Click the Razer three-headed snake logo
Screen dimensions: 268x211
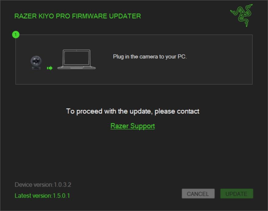pyautogui.click(x=241, y=15)
